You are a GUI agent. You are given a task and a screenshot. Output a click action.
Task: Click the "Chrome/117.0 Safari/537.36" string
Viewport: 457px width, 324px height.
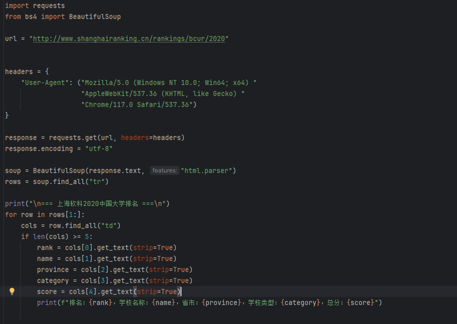[x=138, y=104]
